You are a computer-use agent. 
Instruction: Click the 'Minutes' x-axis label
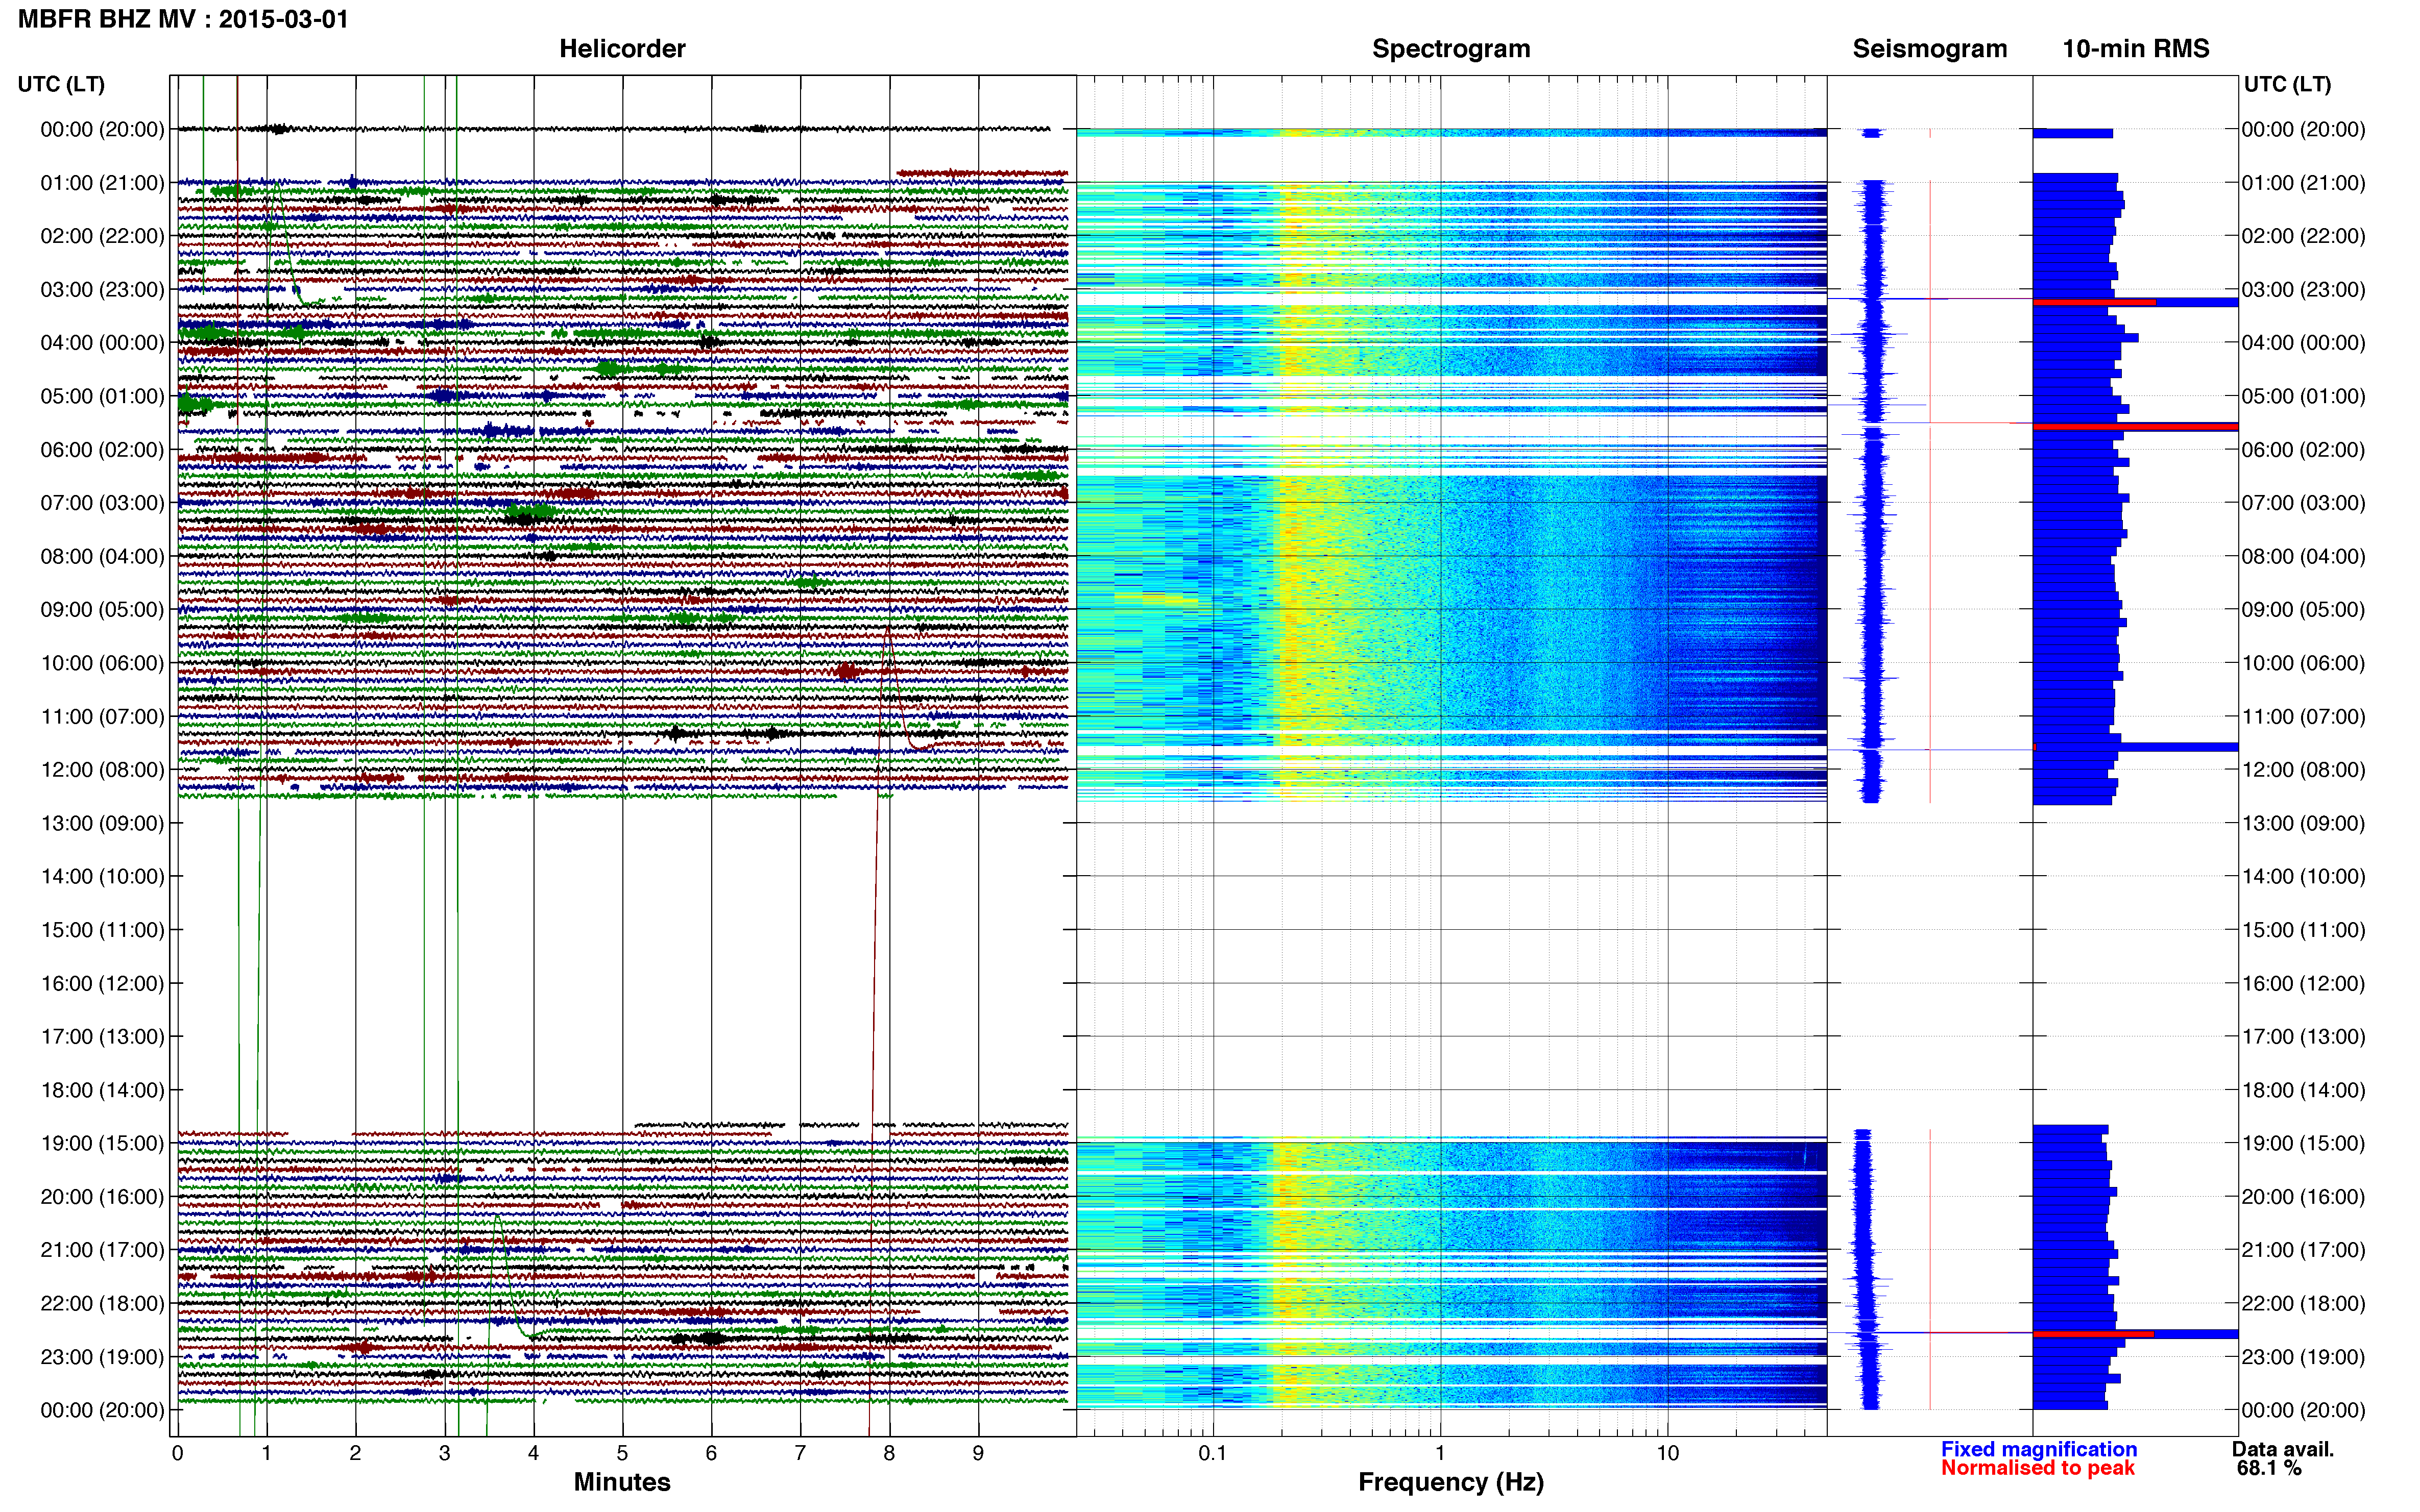point(621,1482)
